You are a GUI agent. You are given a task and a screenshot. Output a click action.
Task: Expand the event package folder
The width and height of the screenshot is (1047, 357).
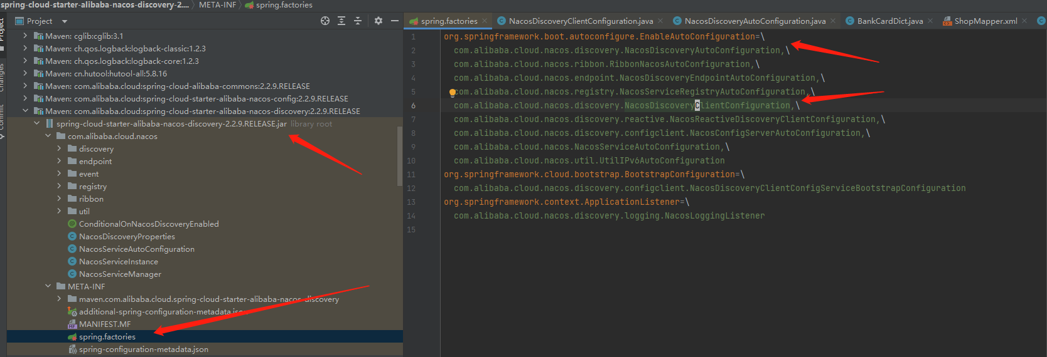tap(59, 173)
